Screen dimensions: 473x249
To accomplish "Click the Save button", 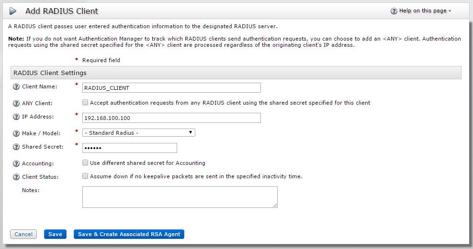I will click(55, 234).
